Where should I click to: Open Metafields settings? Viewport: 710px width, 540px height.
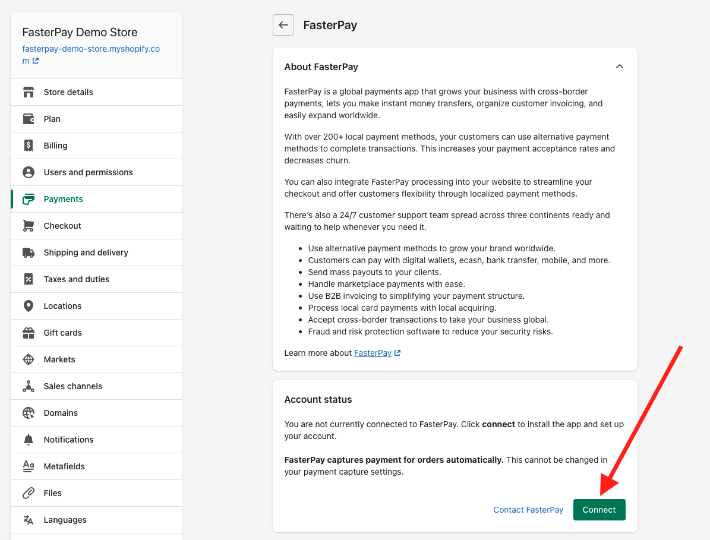pos(96,466)
